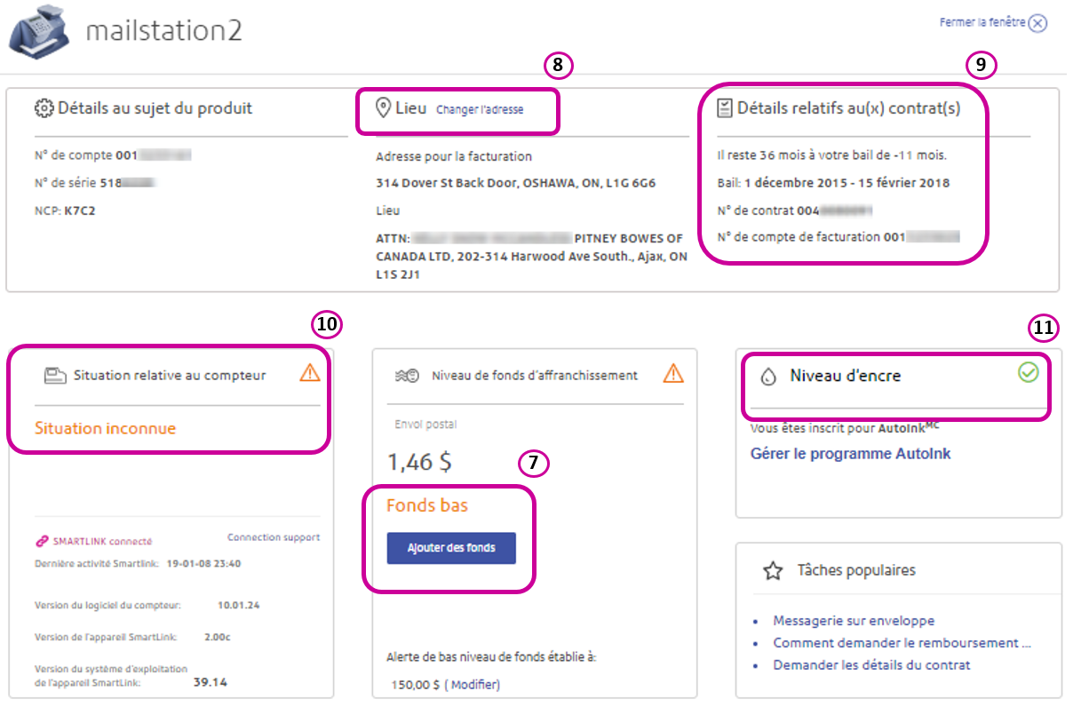Click the Il reste 36 mois lease line
This screenshot has width=1089, height=707.
click(831, 155)
